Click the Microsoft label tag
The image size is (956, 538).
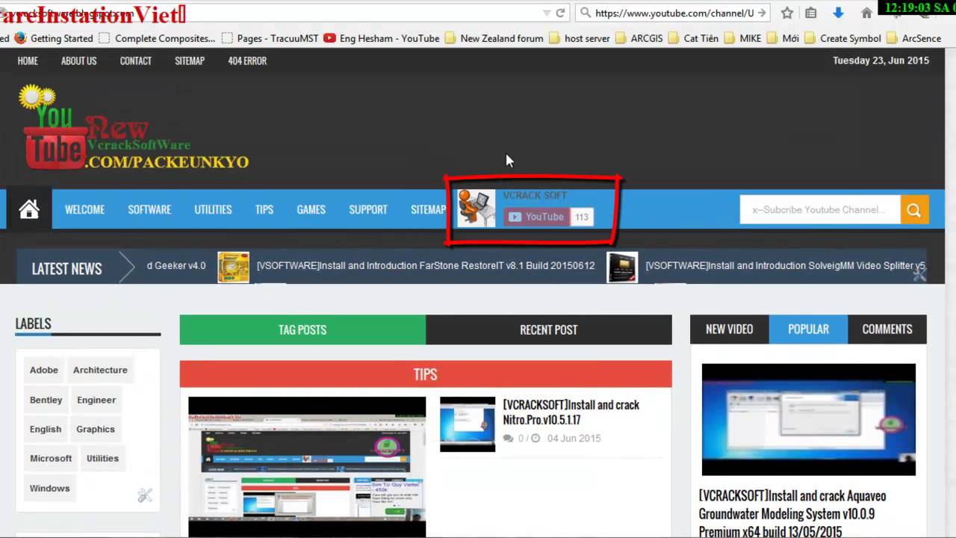click(x=51, y=458)
